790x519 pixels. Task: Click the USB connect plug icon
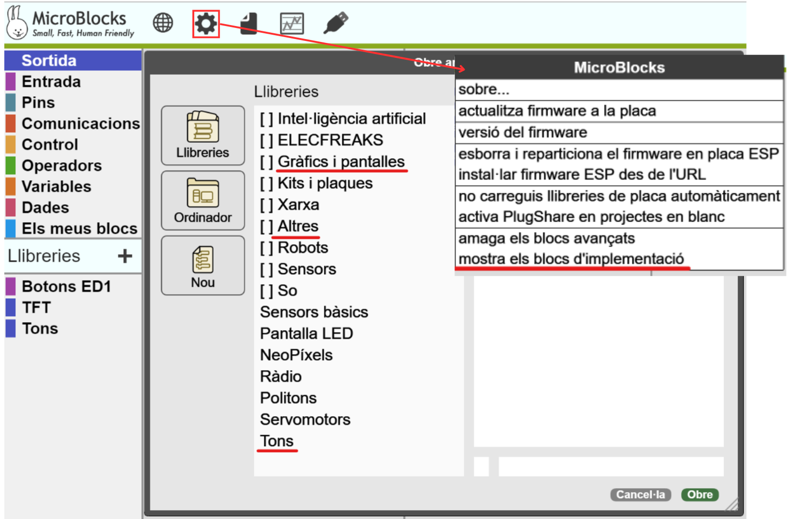335,23
